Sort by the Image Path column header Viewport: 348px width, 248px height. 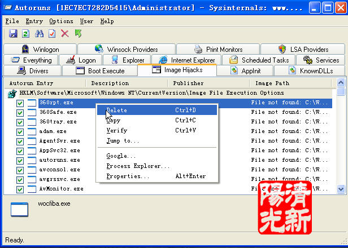coord(290,83)
